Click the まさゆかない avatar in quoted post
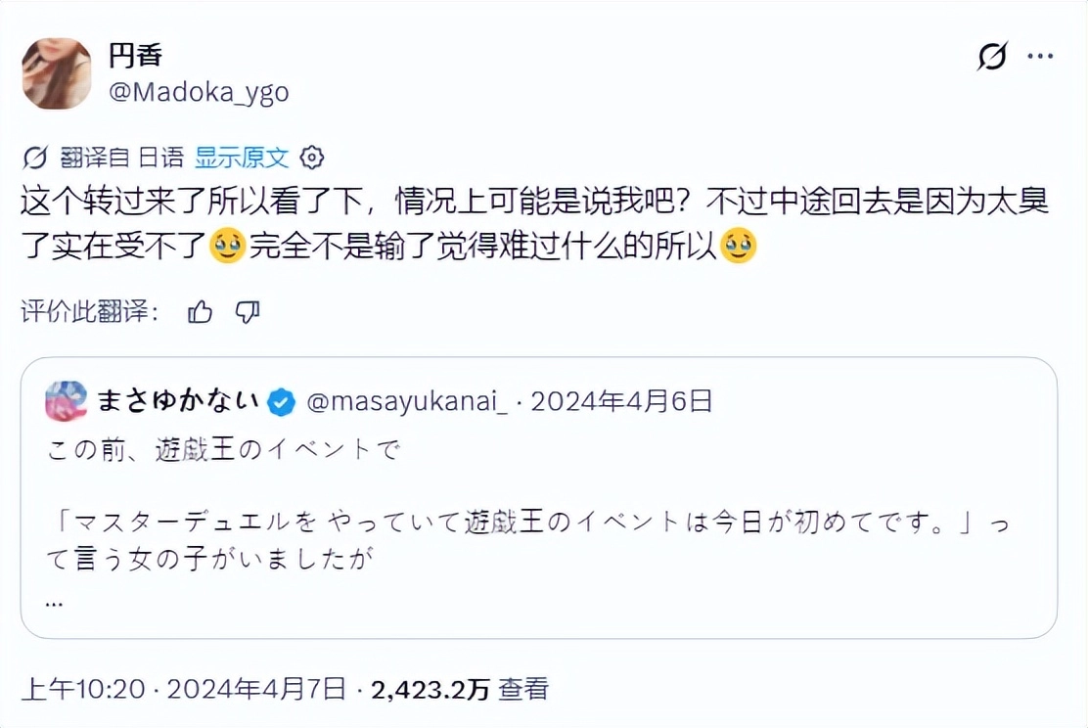 click(x=66, y=401)
